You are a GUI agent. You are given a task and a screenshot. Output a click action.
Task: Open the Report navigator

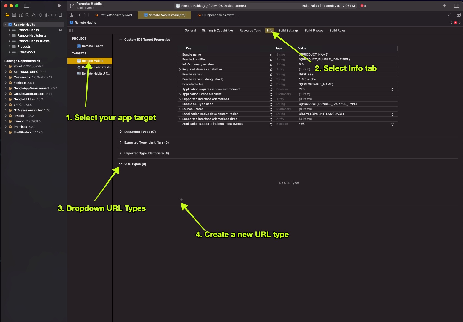60,15
